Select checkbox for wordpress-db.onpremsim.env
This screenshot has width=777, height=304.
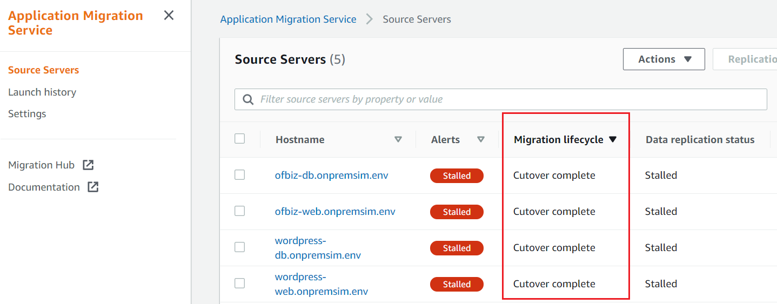tap(240, 247)
